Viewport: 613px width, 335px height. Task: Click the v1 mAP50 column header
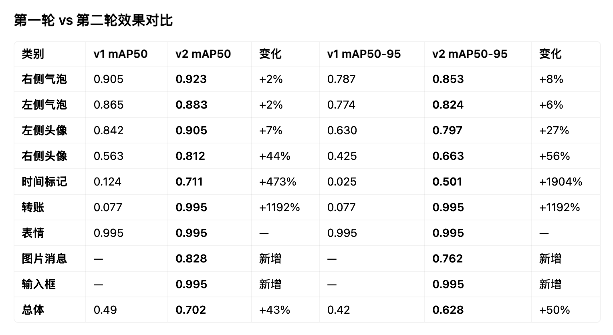(x=121, y=54)
